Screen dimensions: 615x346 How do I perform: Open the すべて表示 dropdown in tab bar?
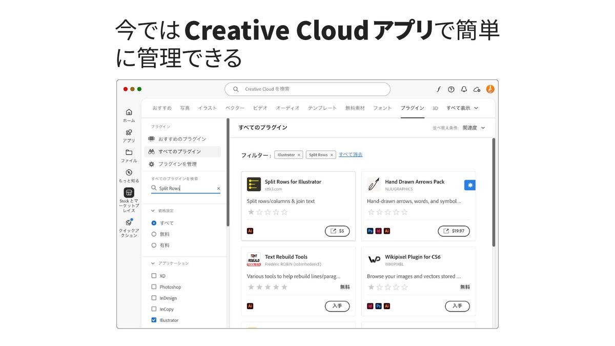coord(462,108)
